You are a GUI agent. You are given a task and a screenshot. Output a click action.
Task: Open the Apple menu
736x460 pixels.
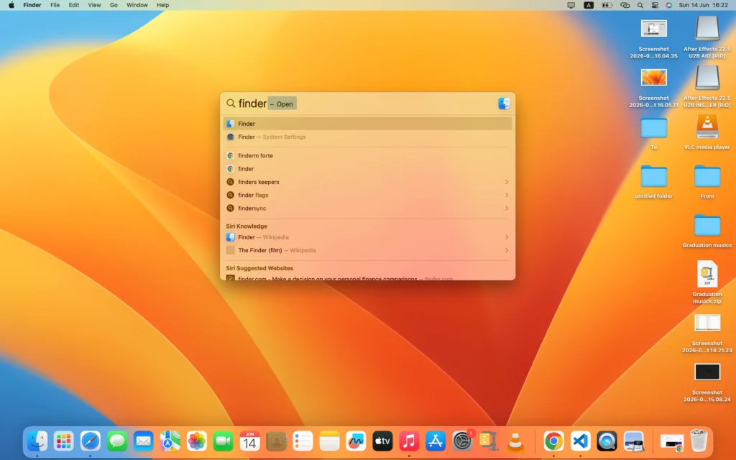tap(11, 5)
